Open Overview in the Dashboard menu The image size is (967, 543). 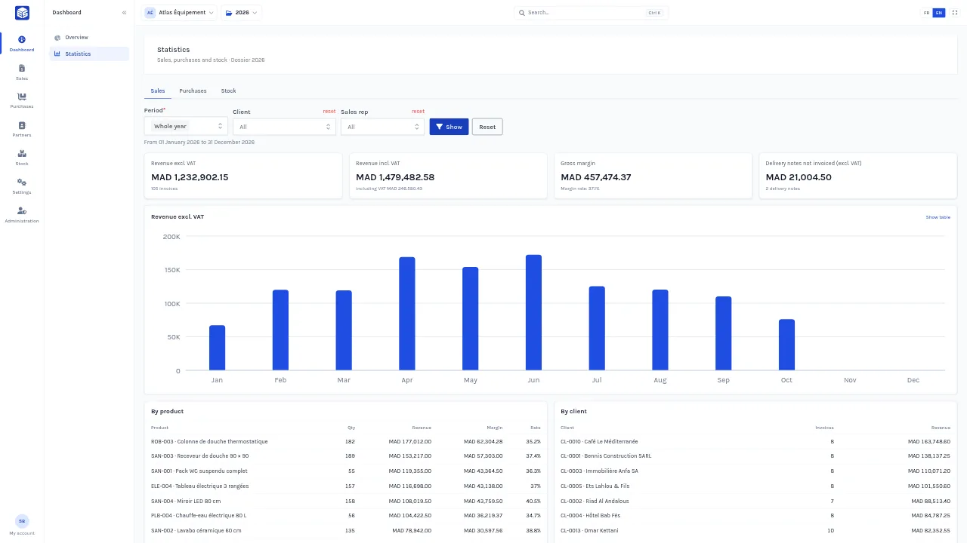pyautogui.click(x=89, y=38)
